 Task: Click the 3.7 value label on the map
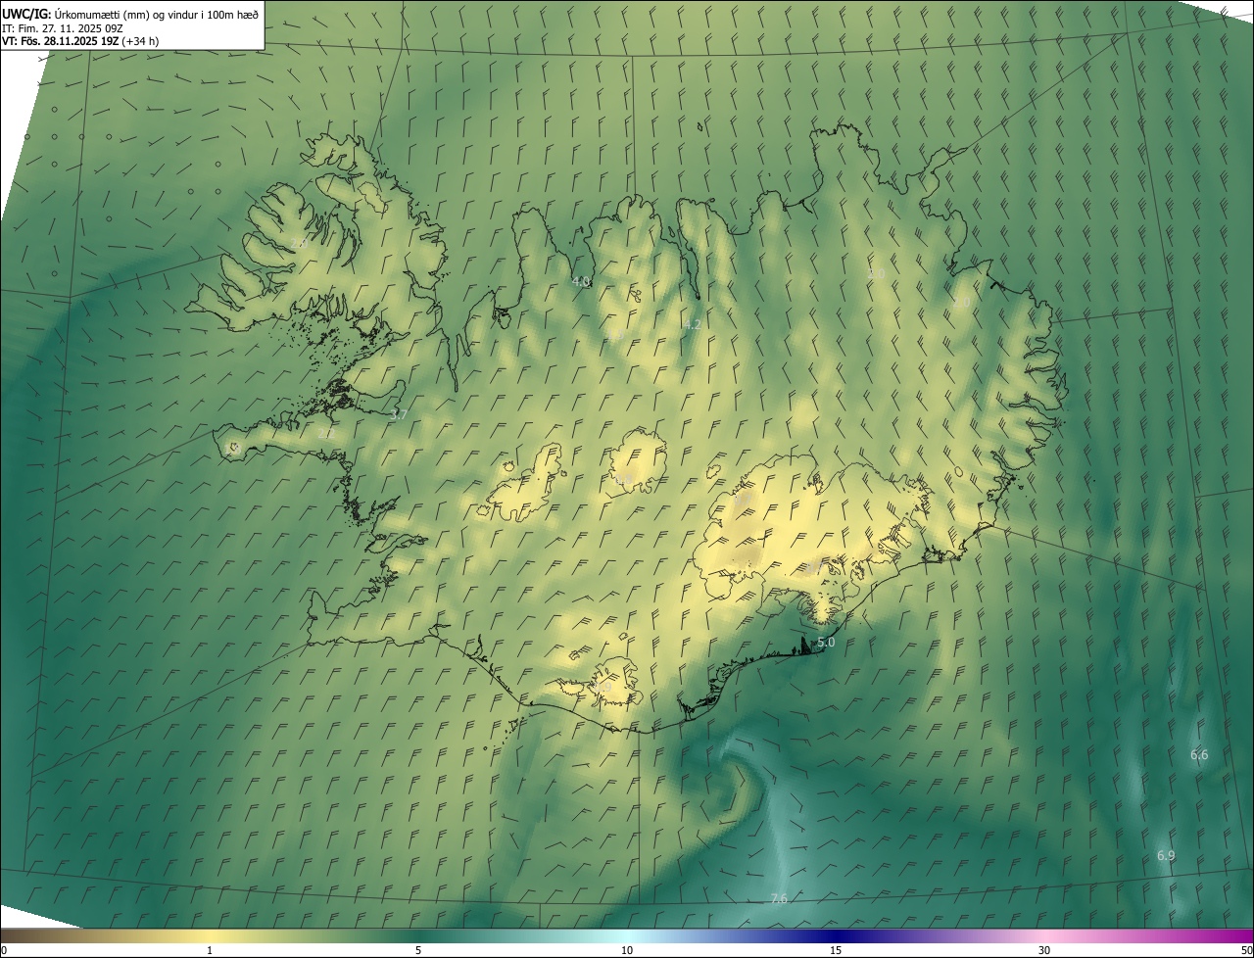[399, 414]
